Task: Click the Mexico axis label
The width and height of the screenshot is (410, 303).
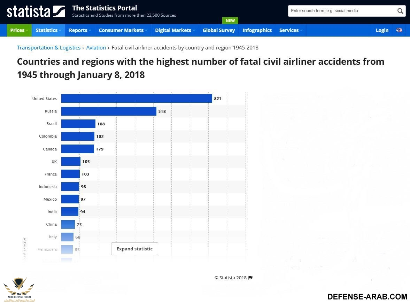Action: click(50, 199)
